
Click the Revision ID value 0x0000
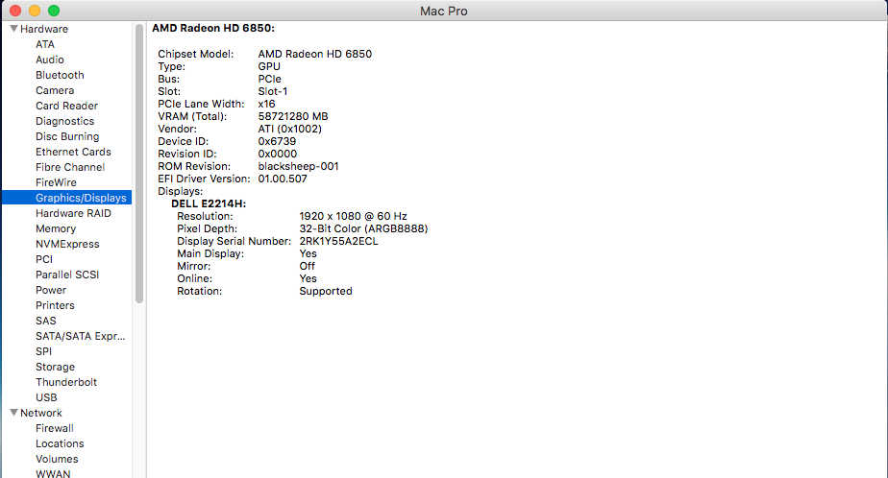tap(278, 154)
